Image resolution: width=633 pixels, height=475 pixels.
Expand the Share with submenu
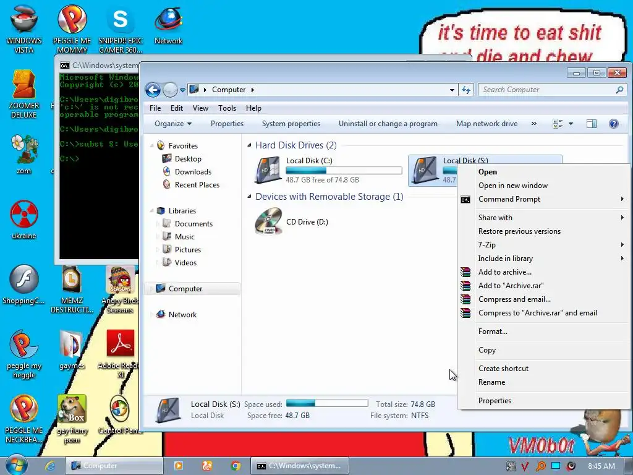[544, 217]
